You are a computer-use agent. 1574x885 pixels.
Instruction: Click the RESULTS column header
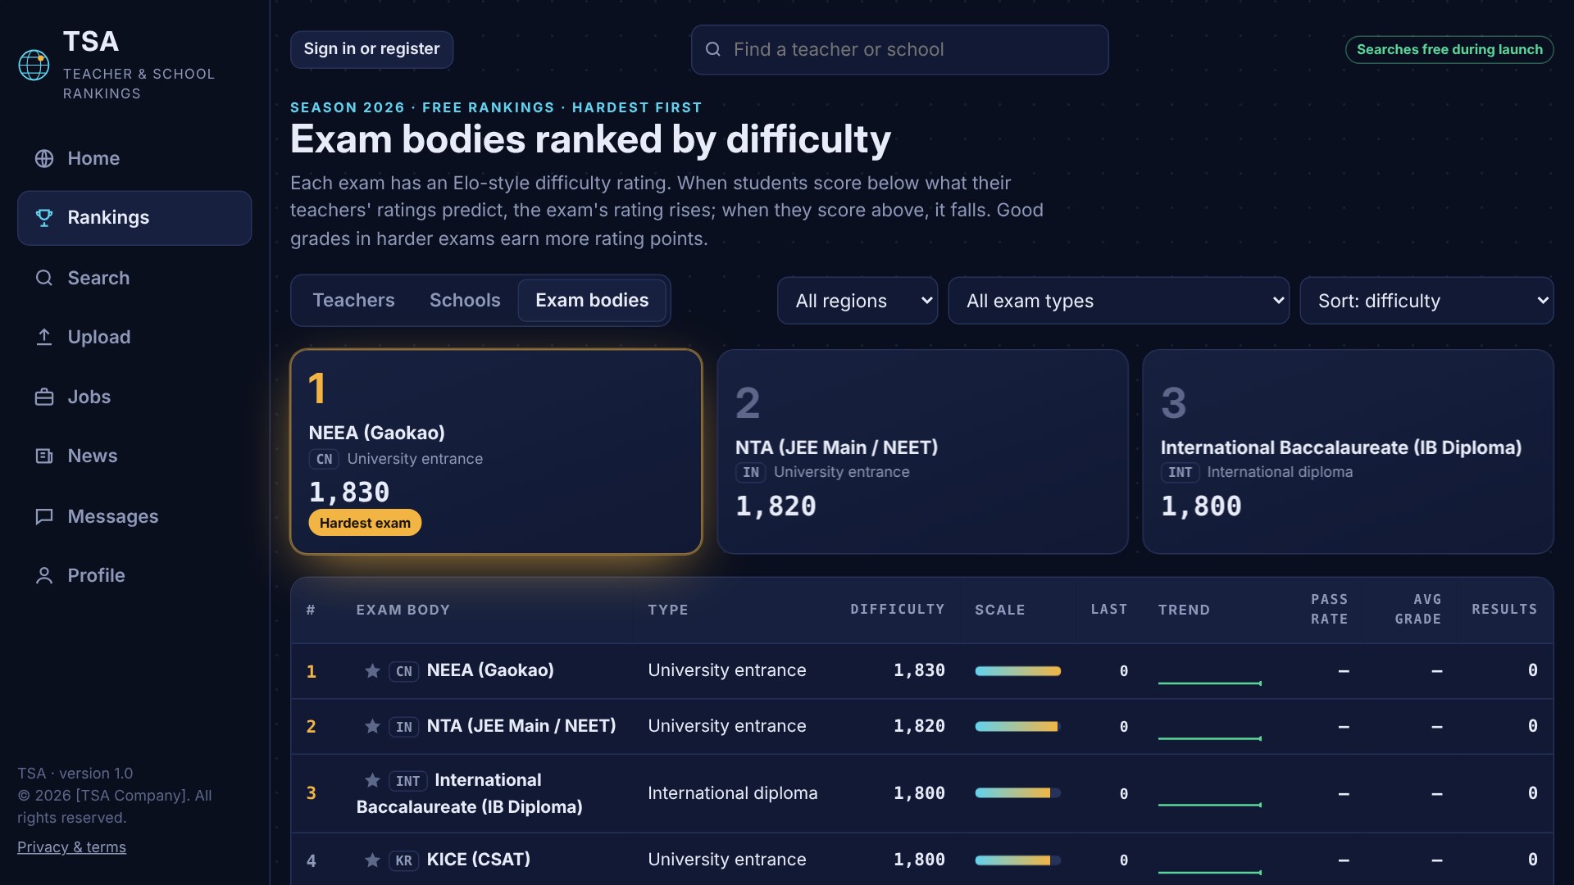click(x=1504, y=610)
